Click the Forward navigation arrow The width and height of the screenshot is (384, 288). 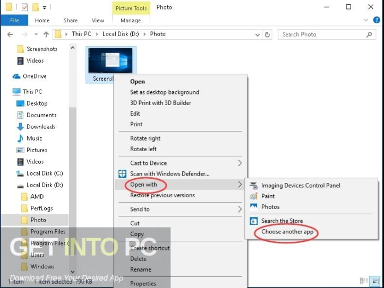(x=25, y=34)
